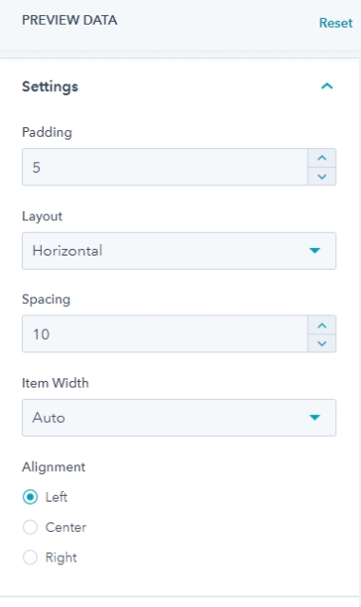Open the Item Width dropdown showing Auto

pos(179,418)
